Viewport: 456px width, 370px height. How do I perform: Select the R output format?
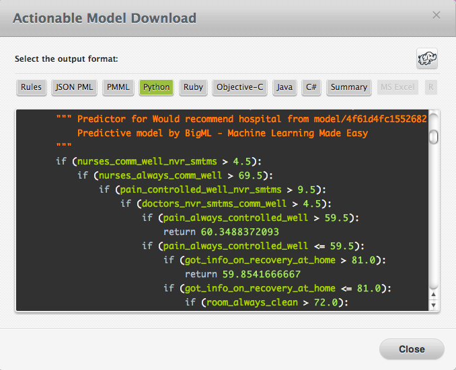(430, 87)
